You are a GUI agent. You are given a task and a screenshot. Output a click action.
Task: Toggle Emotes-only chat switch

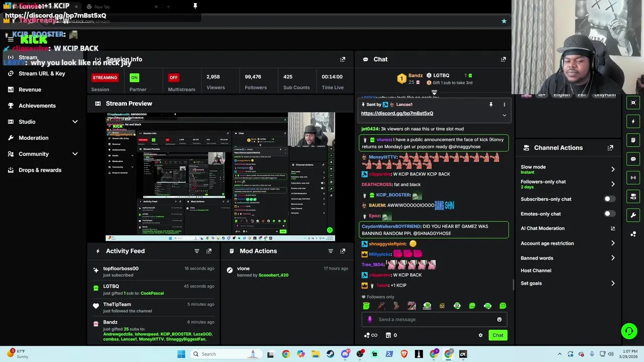click(609, 214)
